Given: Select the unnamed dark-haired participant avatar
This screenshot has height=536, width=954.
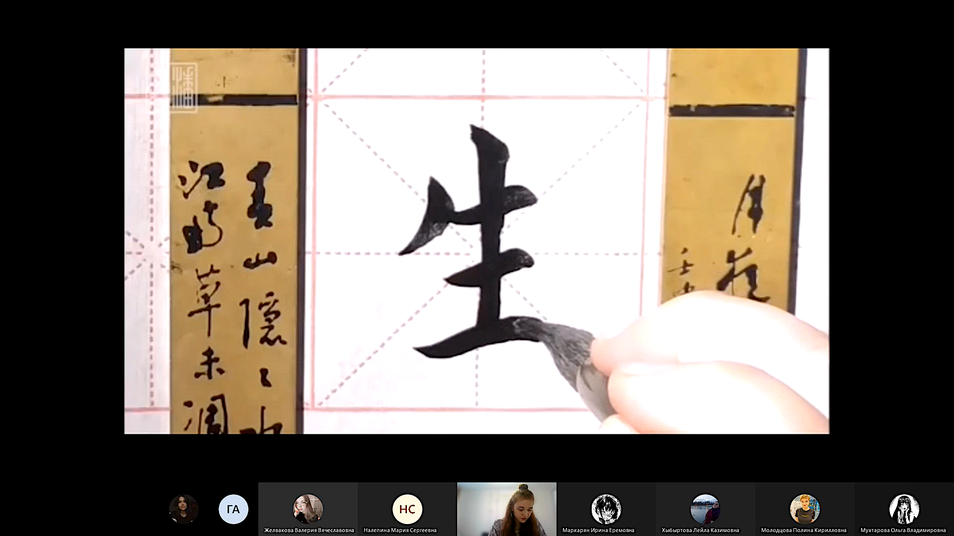Looking at the screenshot, I should pos(183,509).
